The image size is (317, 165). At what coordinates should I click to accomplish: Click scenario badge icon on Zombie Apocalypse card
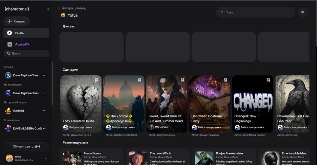tap(139, 80)
